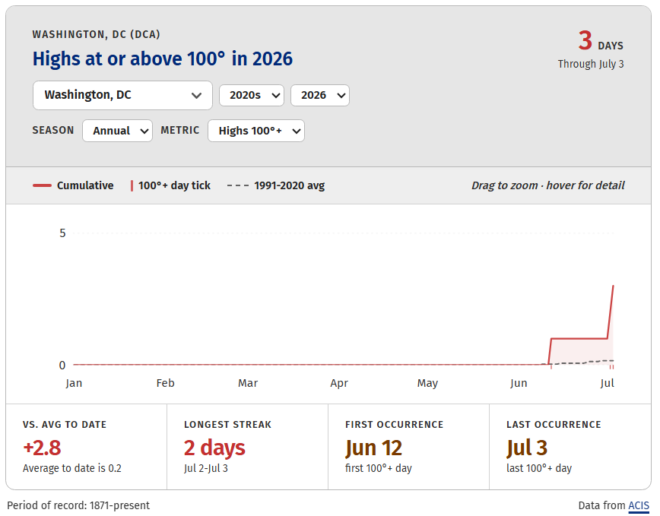Click 'Period of record: 1871-present' text

click(x=78, y=505)
